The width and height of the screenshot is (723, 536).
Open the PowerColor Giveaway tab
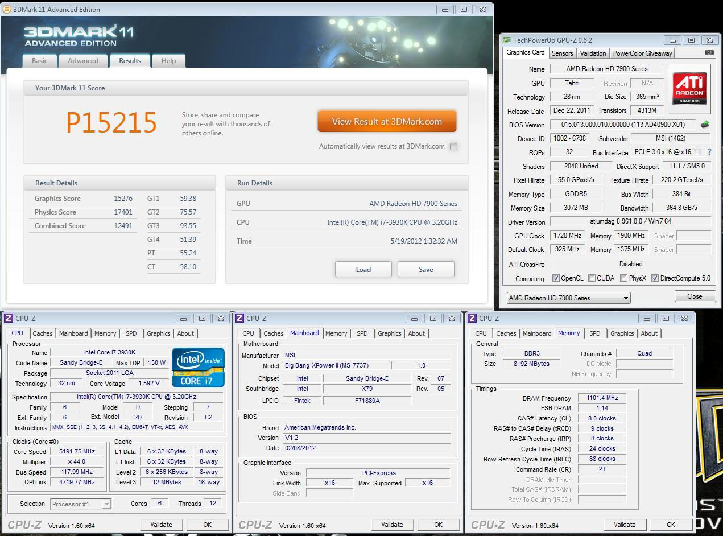[642, 53]
